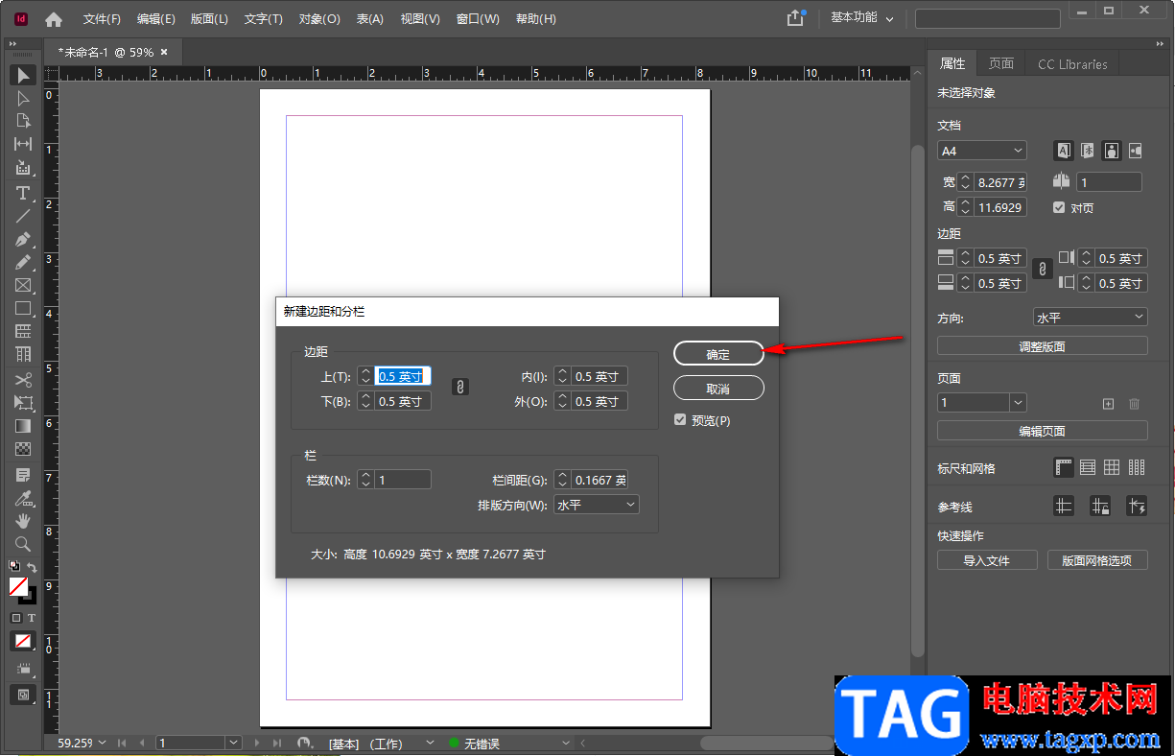Toggle baseline grid icon

[x=1088, y=468]
